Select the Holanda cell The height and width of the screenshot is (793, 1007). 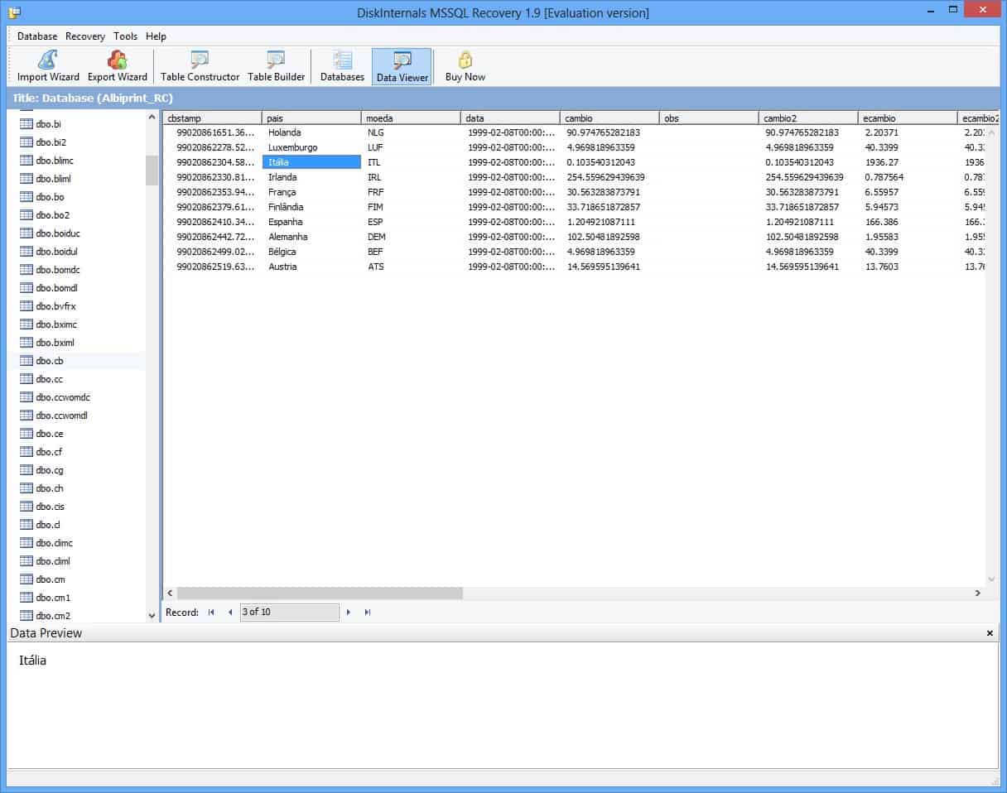311,132
